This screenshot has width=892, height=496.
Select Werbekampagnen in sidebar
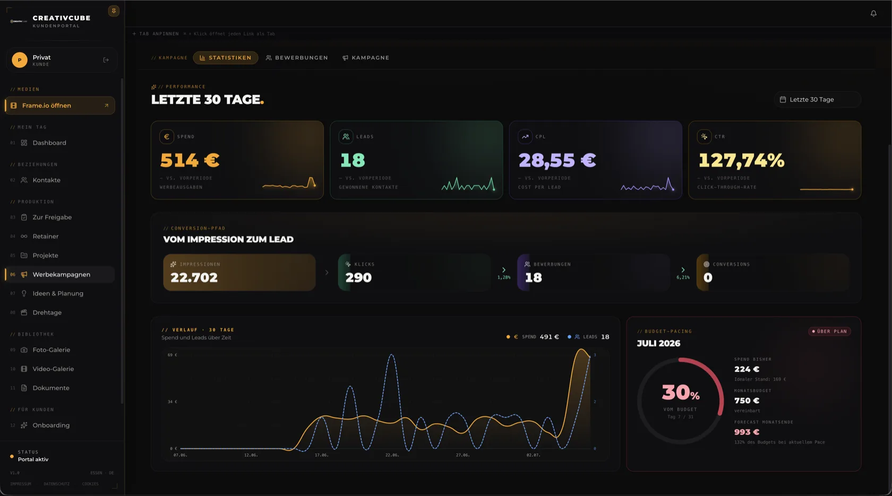(x=60, y=274)
